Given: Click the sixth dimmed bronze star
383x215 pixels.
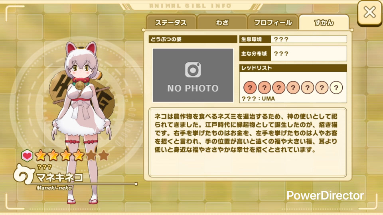Looking at the screenshot, I should 104,155.
